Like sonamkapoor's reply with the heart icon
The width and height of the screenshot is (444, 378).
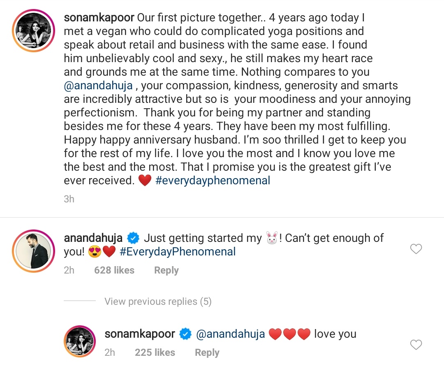416,345
